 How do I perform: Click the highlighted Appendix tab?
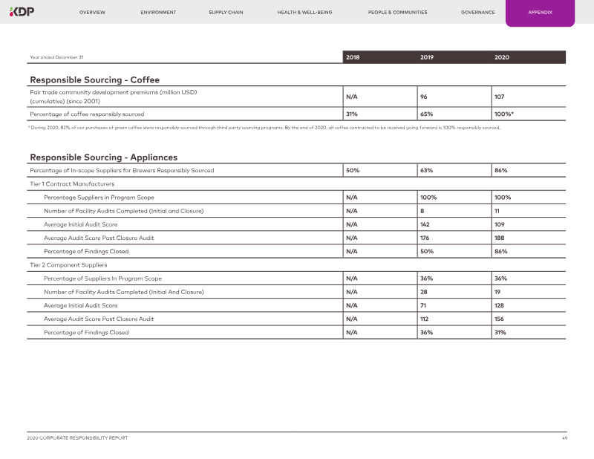pos(540,13)
